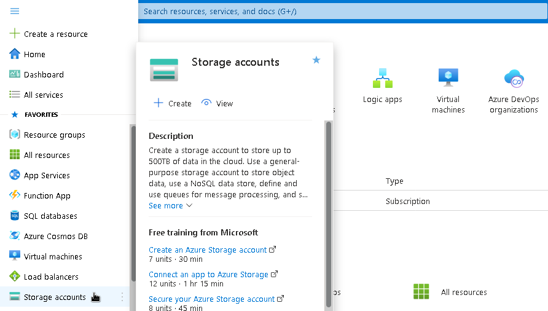Viewport: 548px width, 311px height.
Task: Open the Storage accounts more options dots
Action: [122, 297]
